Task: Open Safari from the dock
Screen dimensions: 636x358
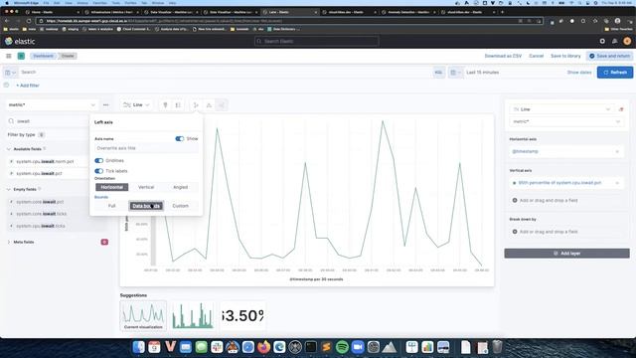Action: point(247,347)
